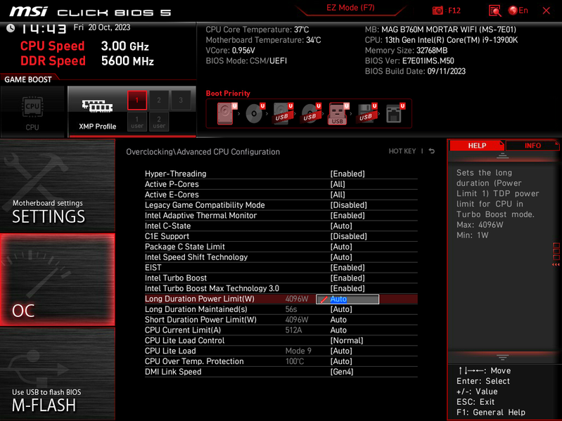Select the USB hard disk boot icon
Screen dimensions: 562x421
(283, 113)
